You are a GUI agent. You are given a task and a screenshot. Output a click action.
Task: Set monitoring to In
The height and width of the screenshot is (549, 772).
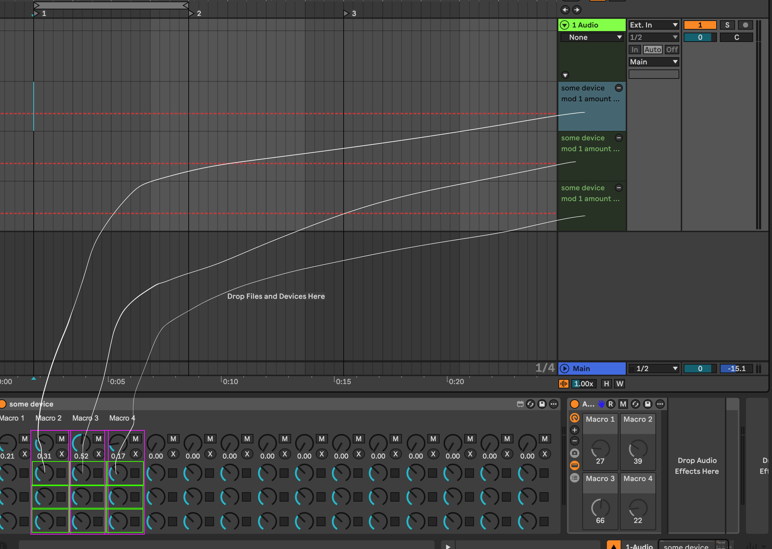(635, 50)
